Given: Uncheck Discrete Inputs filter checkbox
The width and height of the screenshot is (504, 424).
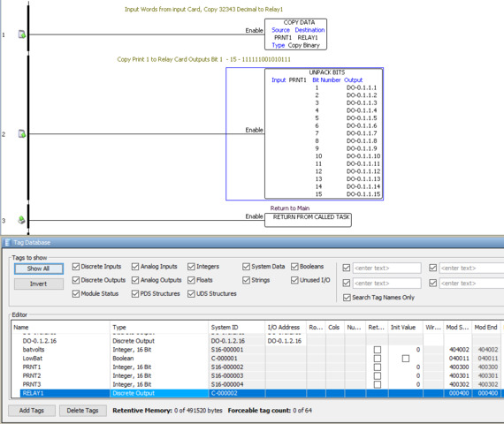Looking at the screenshot, I should point(76,266).
